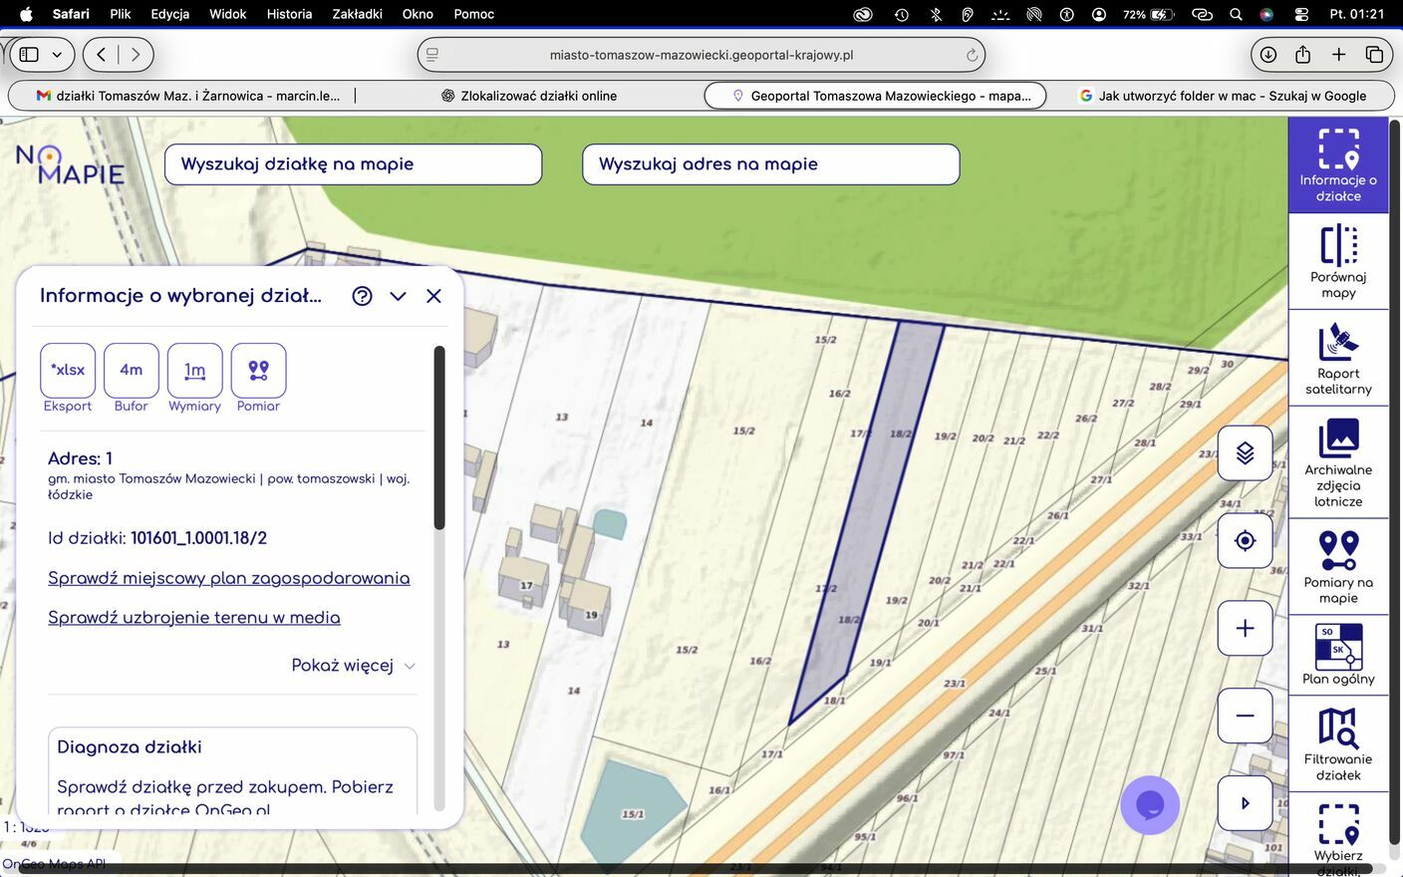Toggle the 1m Wymiary display
Screen dimensions: 1403x877
(194, 371)
